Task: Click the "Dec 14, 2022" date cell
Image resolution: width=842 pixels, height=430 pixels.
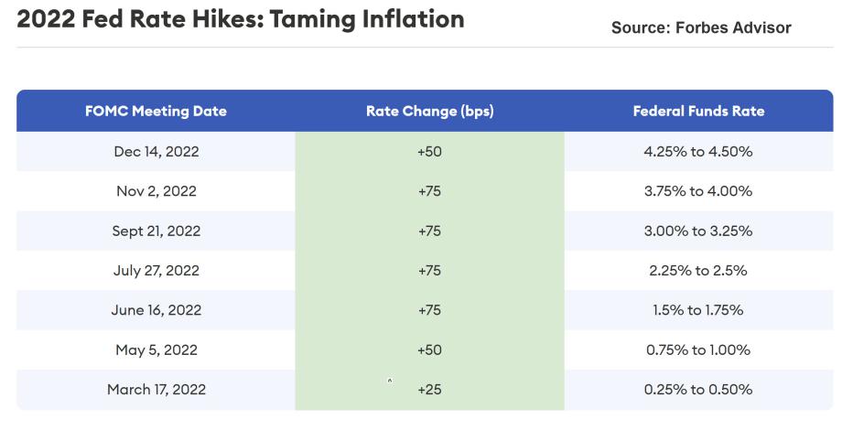Action: [x=156, y=152]
